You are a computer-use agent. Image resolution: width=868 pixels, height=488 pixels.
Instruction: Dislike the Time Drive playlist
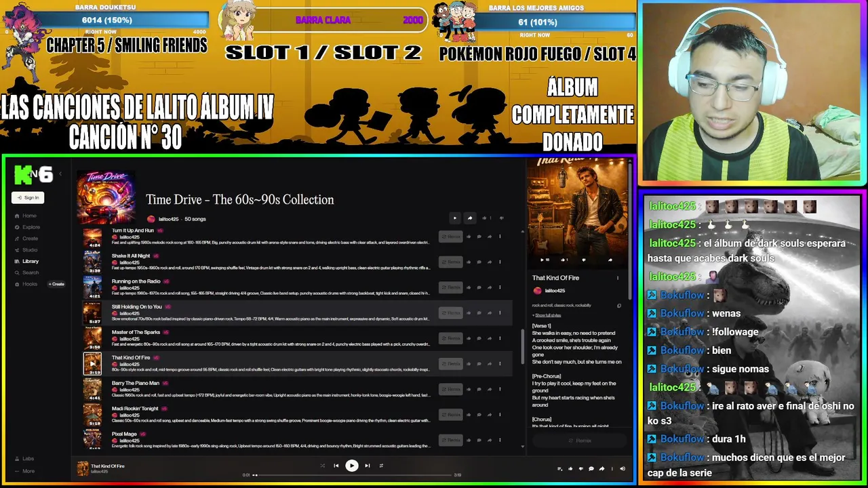tap(501, 218)
